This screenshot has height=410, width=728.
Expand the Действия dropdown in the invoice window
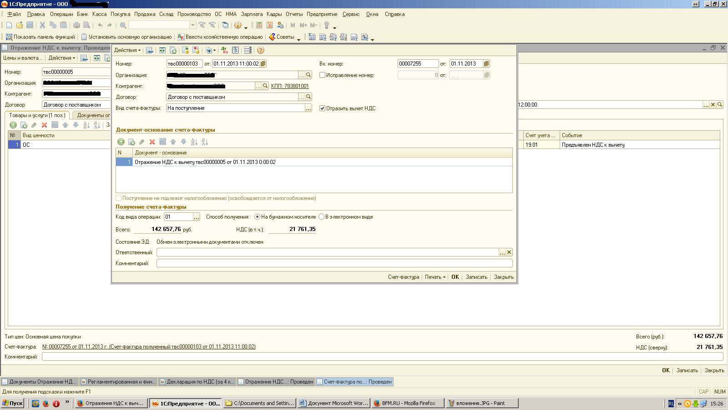pos(127,50)
